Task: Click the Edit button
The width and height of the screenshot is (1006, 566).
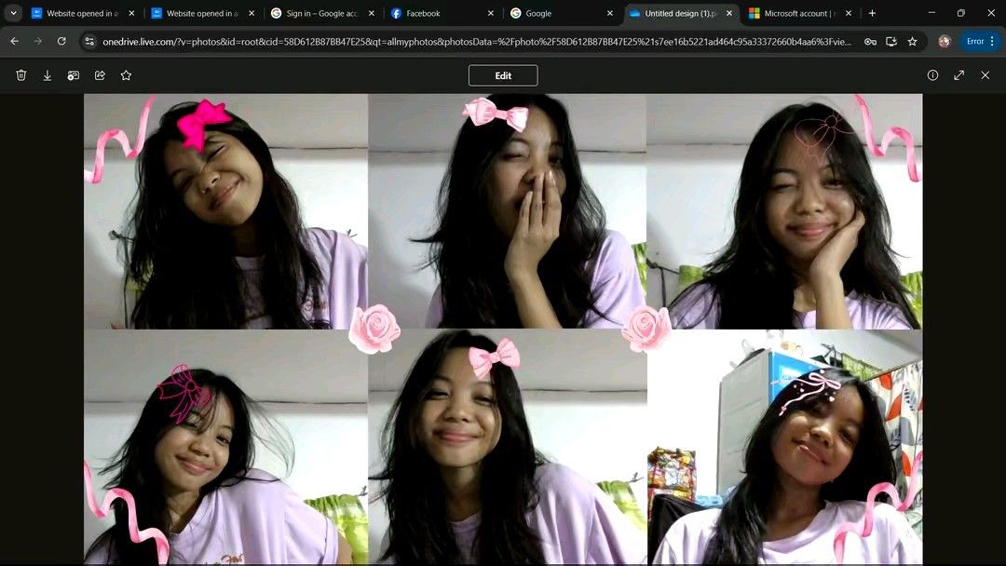Action: [x=503, y=75]
